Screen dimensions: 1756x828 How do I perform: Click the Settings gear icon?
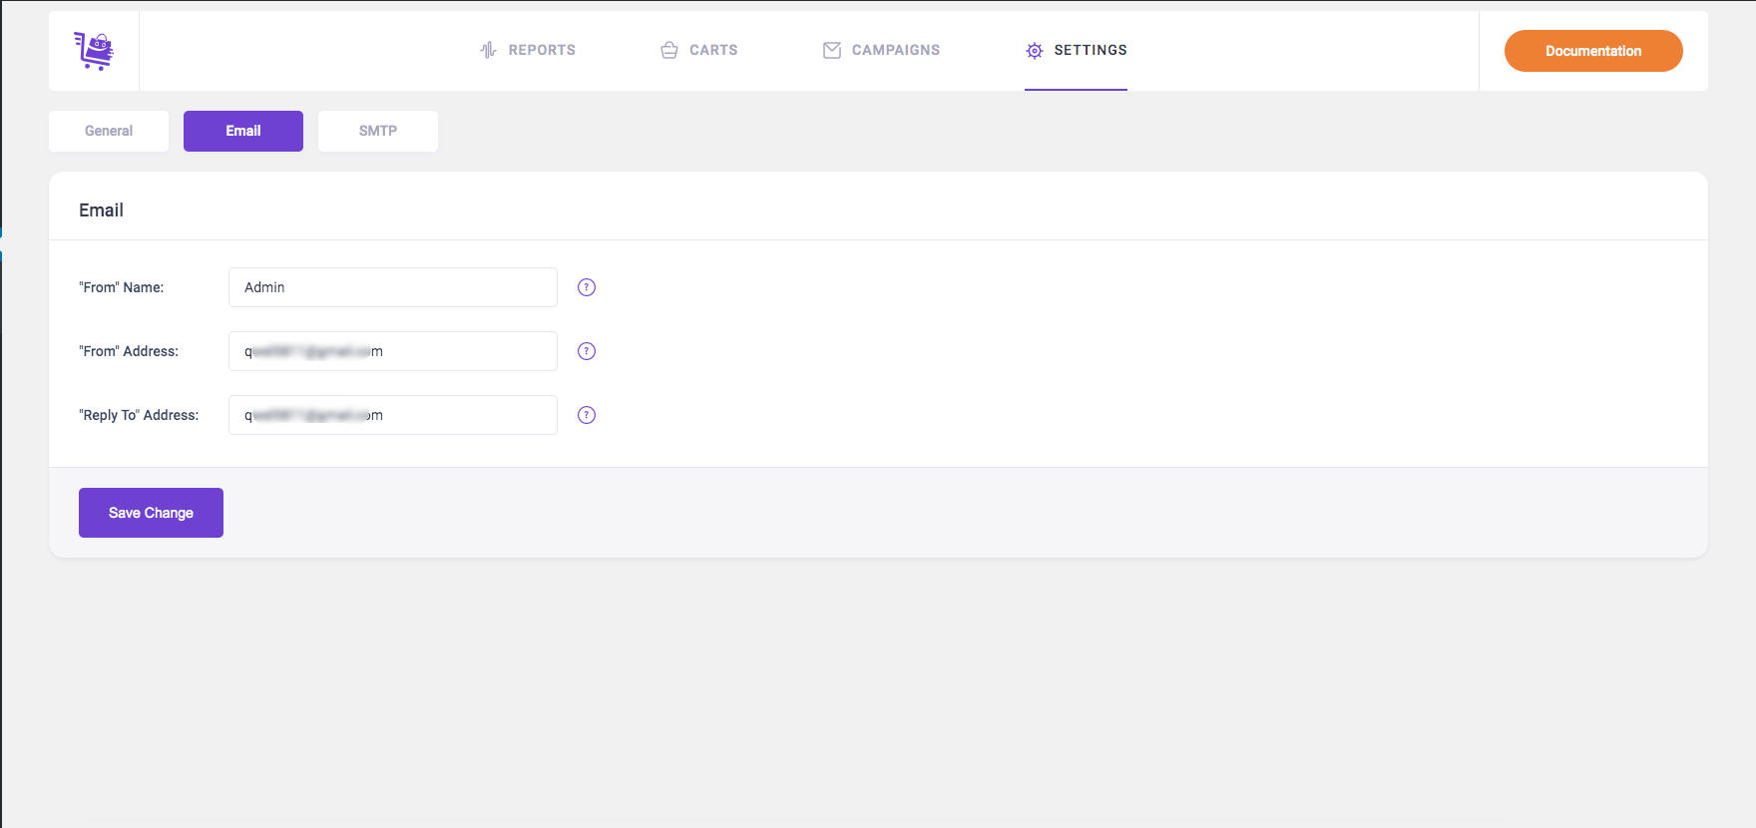[x=1035, y=51]
